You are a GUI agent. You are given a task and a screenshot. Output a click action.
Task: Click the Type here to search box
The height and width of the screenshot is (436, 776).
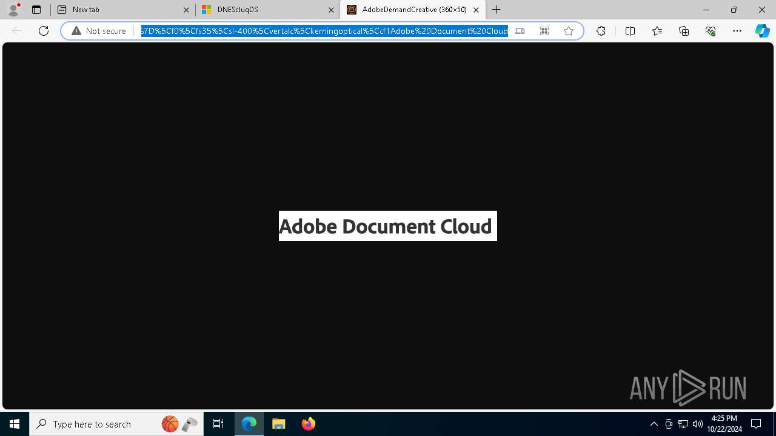117,424
